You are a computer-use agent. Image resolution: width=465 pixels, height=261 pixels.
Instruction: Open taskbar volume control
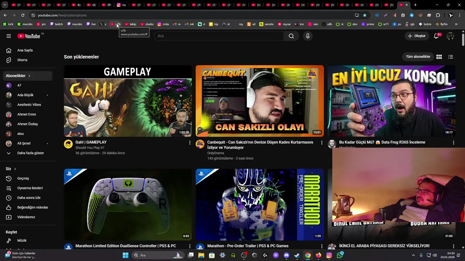pos(435,255)
